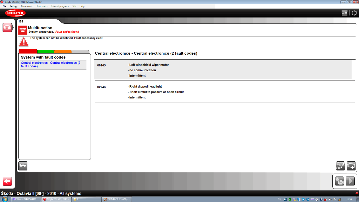Open the Bookmarks menu
Image resolution: width=359 pixels, height=202 pixels.
42,6
